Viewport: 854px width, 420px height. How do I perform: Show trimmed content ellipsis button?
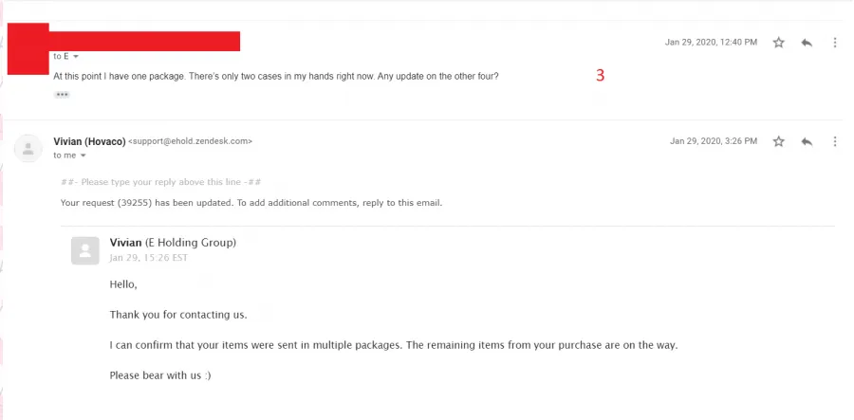pyautogui.click(x=62, y=95)
